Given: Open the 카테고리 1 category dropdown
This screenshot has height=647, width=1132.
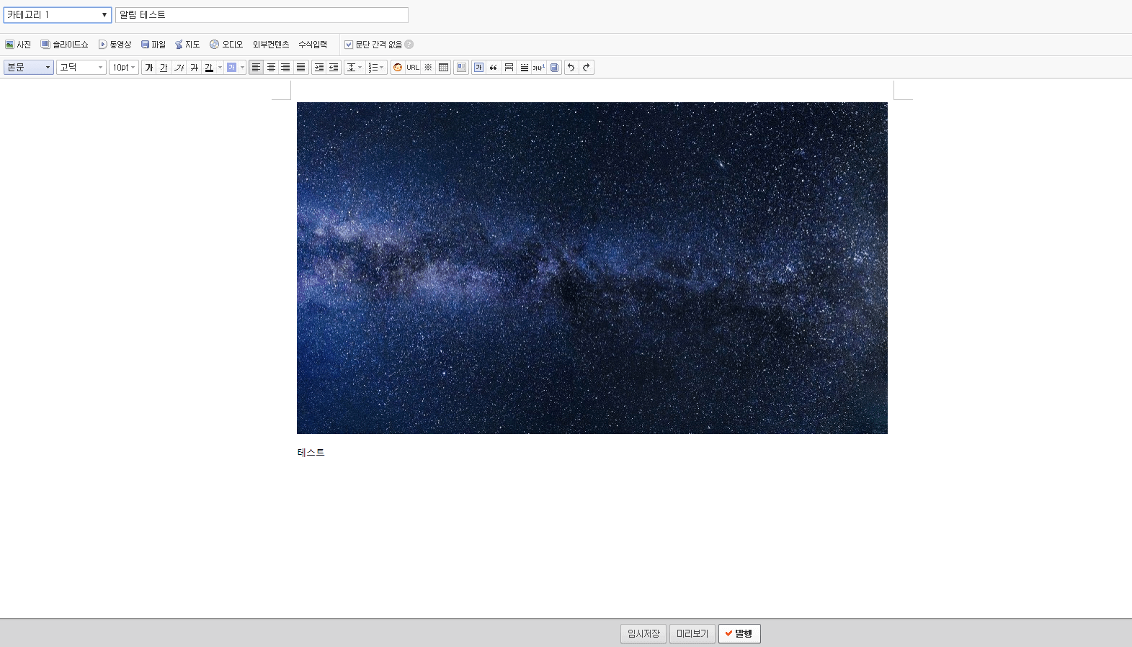Looking at the screenshot, I should [x=57, y=15].
